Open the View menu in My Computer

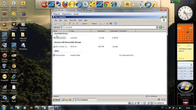pos(66,20)
